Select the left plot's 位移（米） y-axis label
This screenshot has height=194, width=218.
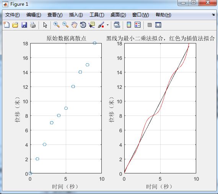click(x=18, y=109)
